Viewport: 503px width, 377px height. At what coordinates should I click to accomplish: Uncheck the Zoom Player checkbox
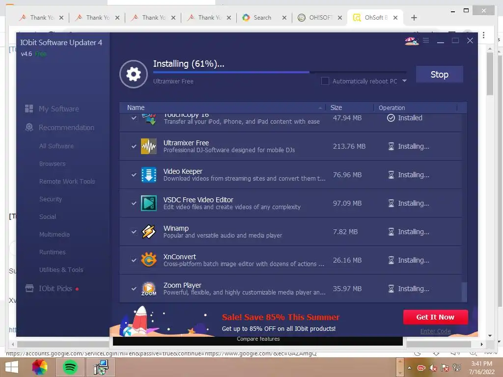(x=134, y=289)
